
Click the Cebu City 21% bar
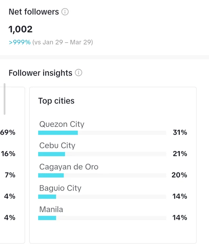pyautogui.click(x=102, y=154)
